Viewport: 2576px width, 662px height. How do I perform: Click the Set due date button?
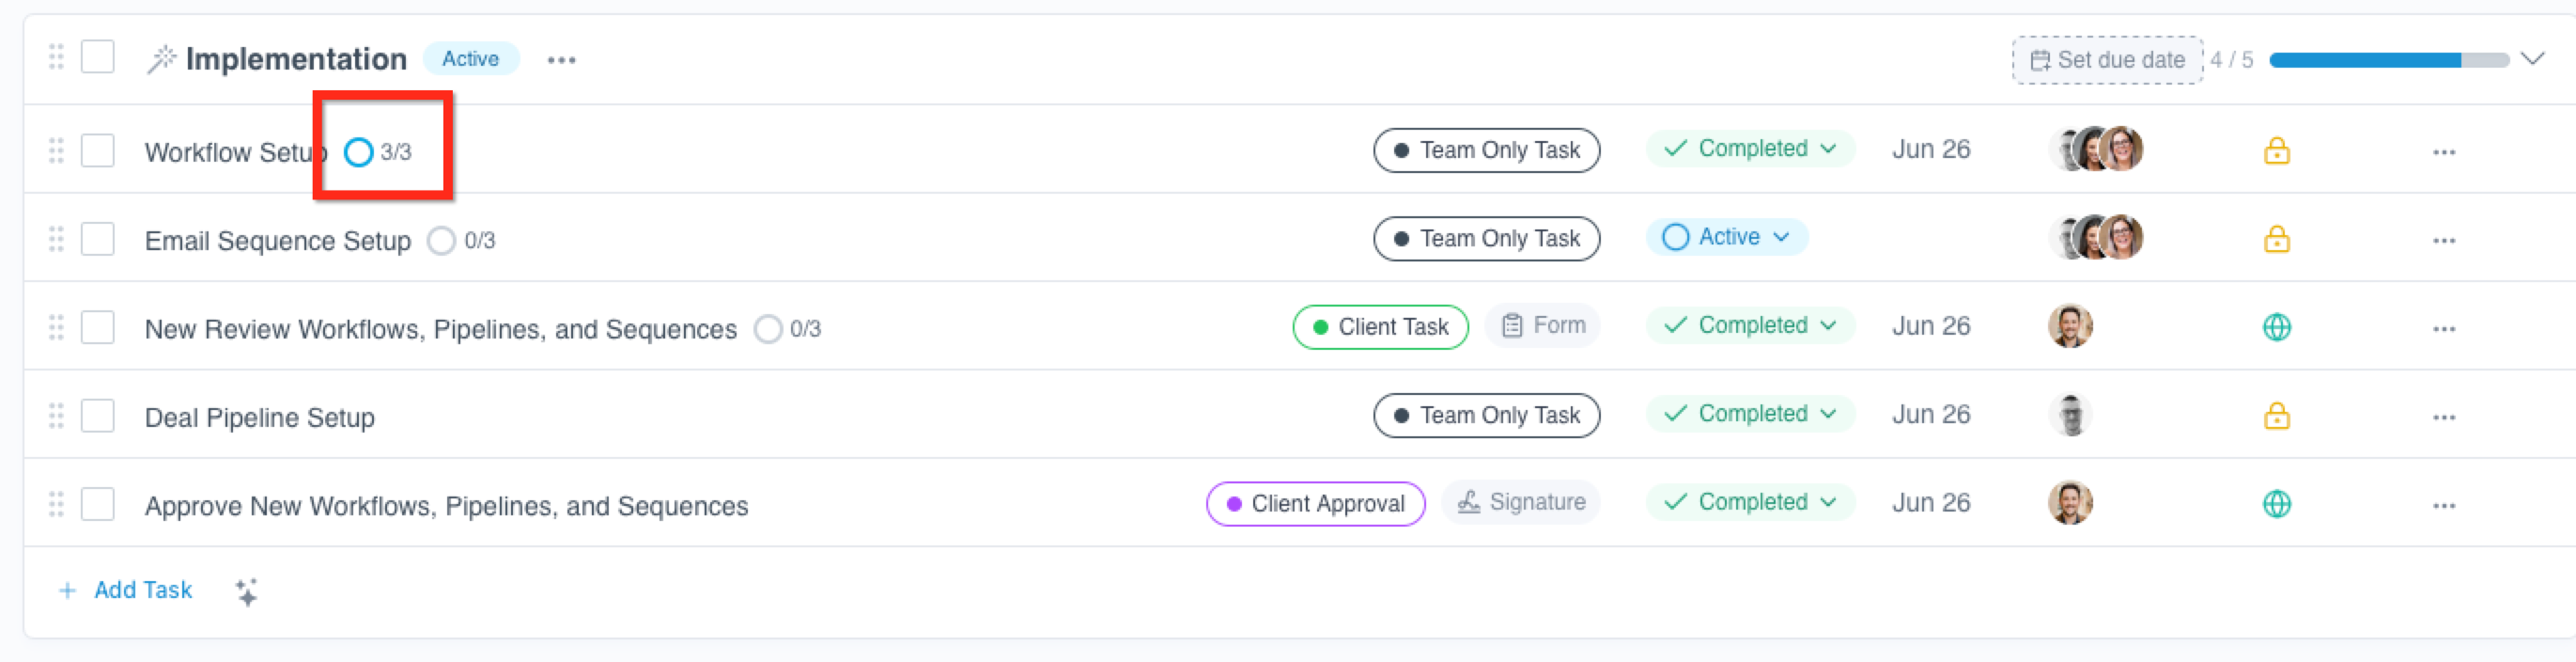2106,60
